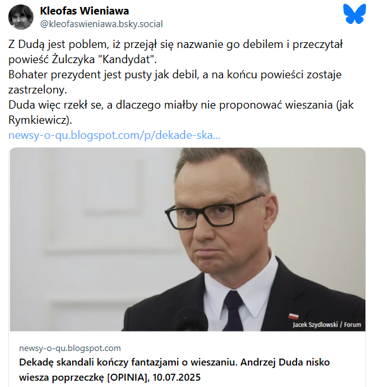The image size is (373, 387).
Task: Click the date 10.07.2025 in card title
Action: coord(176,378)
